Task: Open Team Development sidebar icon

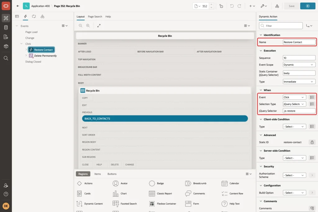Action: click(6, 37)
